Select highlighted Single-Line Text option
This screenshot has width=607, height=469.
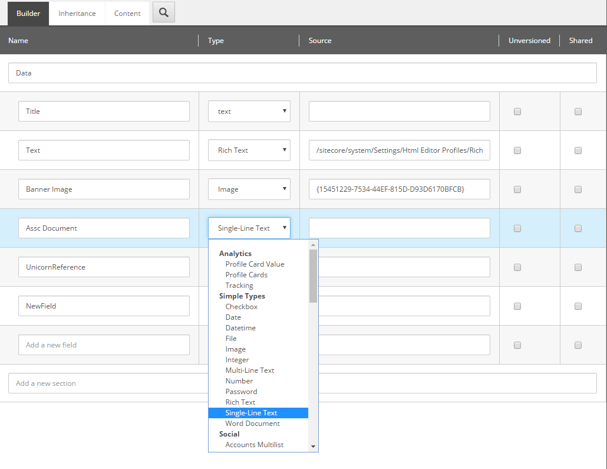coord(258,413)
